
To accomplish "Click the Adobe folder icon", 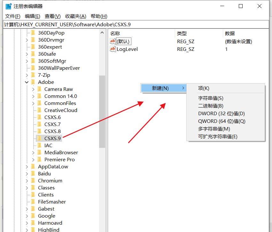I will [x=33, y=82].
